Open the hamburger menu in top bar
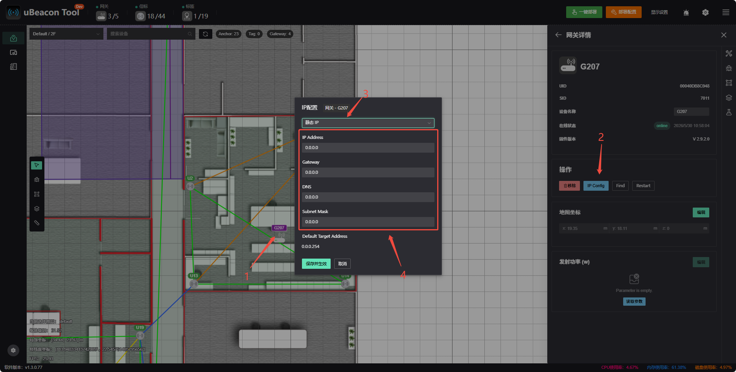This screenshot has width=736, height=372. pos(726,13)
